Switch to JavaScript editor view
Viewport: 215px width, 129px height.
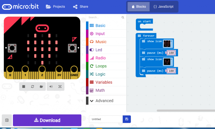[x=164, y=7]
